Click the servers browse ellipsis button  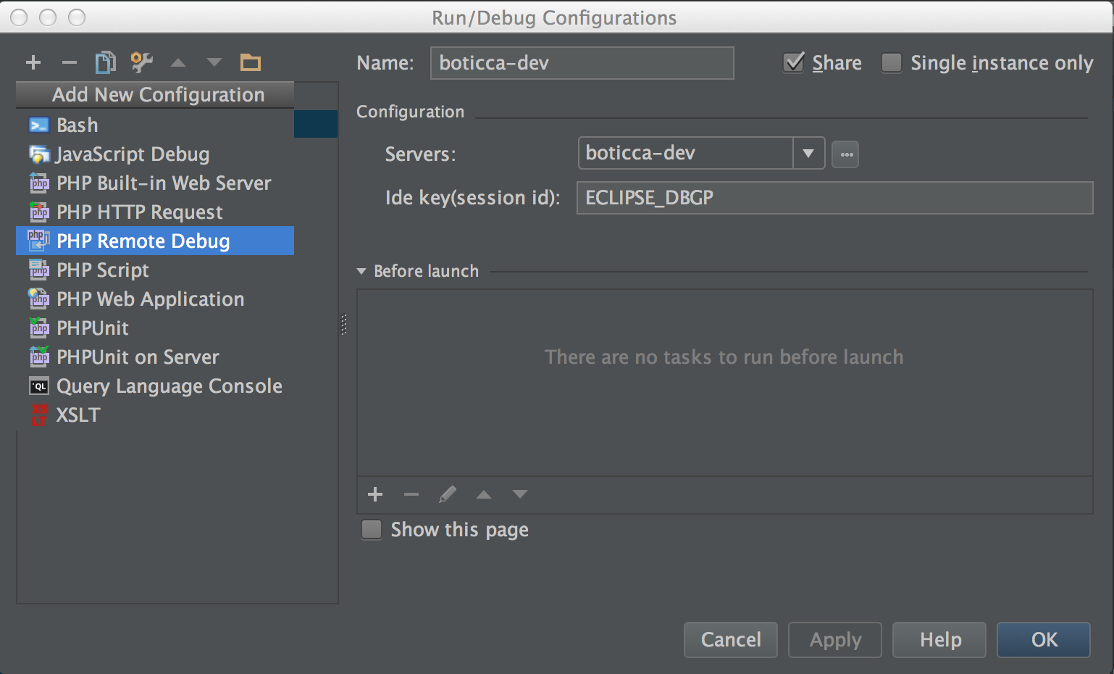pyautogui.click(x=845, y=154)
